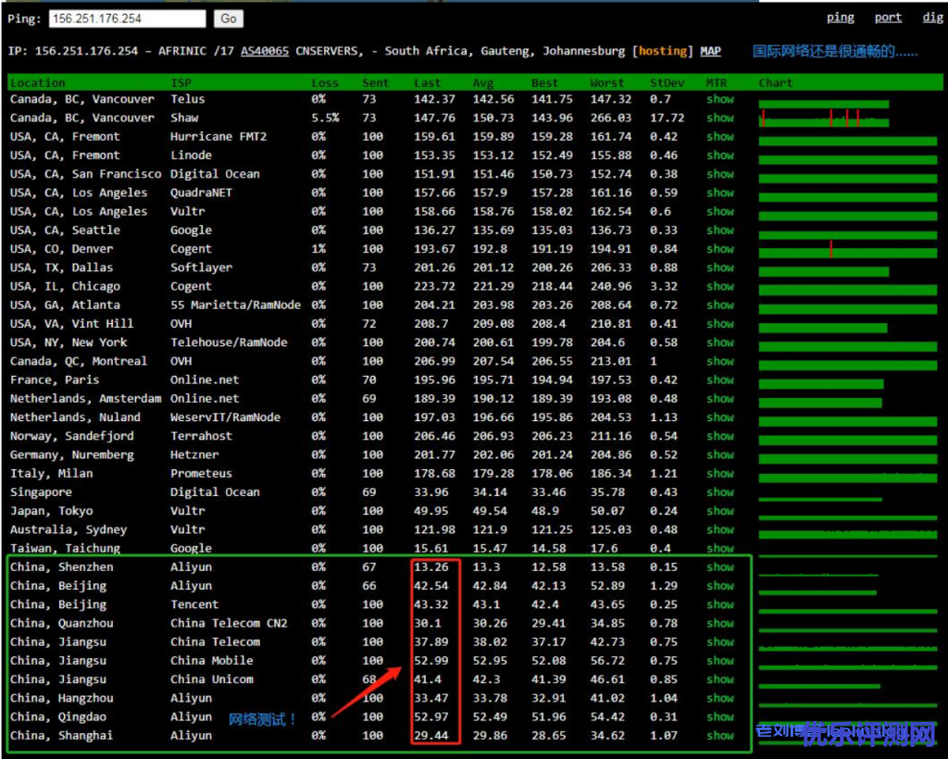Viewport: 948px width, 759px height.
Task: Open the dig tool link
Action: tap(932, 18)
